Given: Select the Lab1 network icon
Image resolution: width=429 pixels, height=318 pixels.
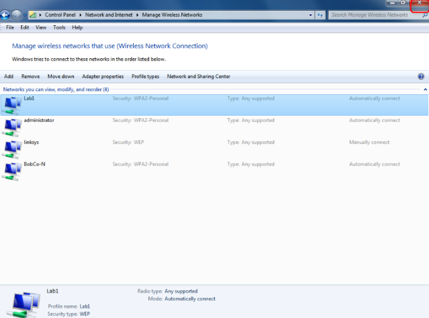Looking at the screenshot, I should point(11,105).
